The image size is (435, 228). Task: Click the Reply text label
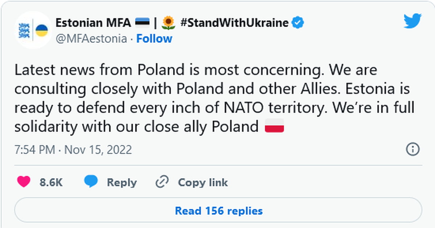click(122, 182)
